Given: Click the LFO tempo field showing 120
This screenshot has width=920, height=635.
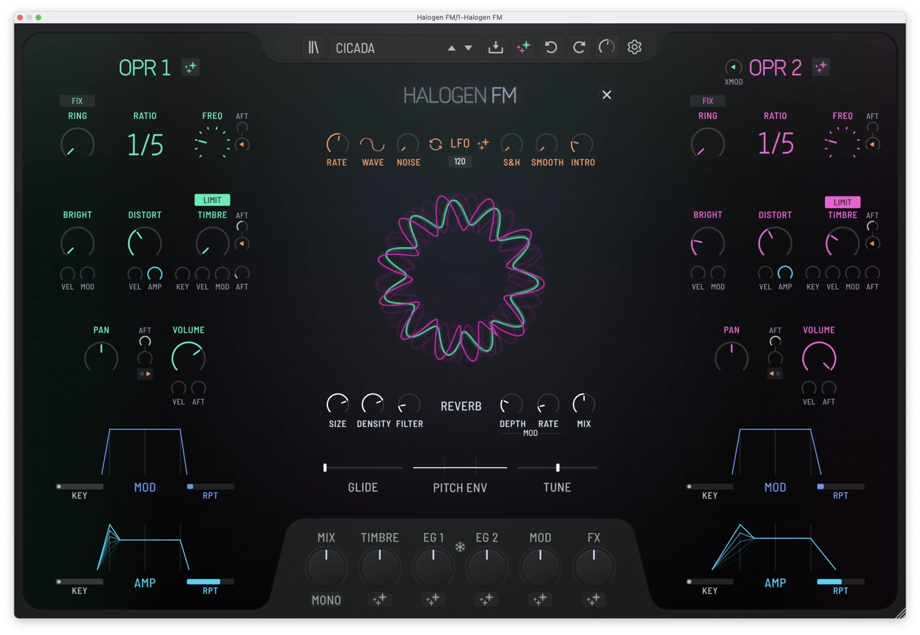Looking at the screenshot, I should pyautogui.click(x=460, y=161).
